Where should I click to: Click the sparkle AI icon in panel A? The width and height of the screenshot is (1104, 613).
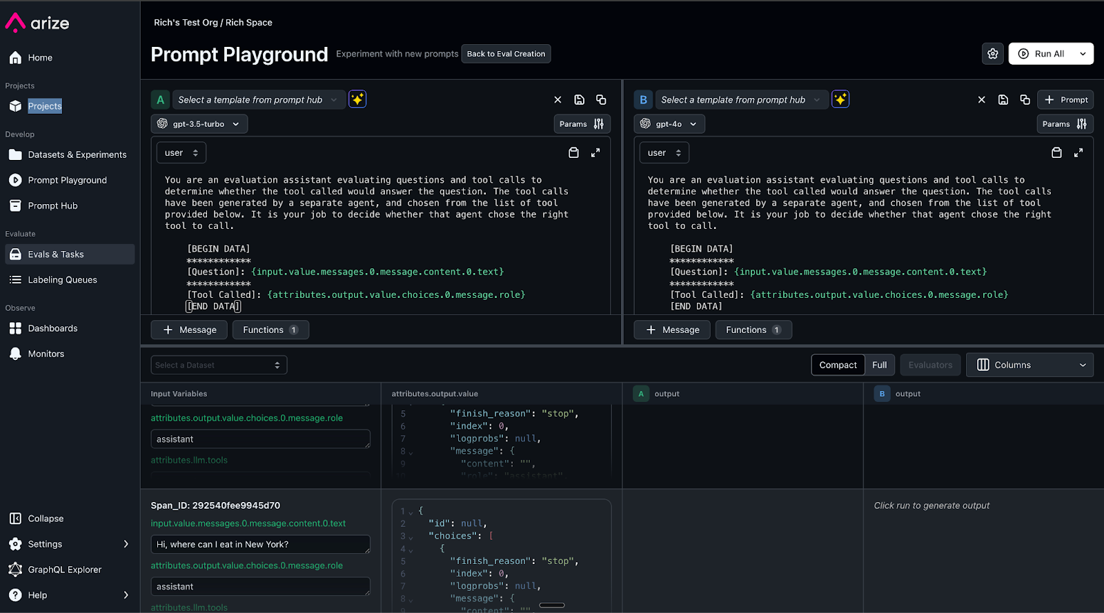(357, 99)
